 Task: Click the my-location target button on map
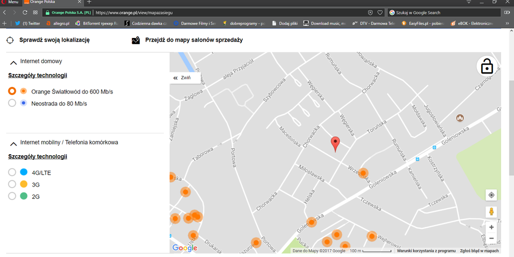491,195
